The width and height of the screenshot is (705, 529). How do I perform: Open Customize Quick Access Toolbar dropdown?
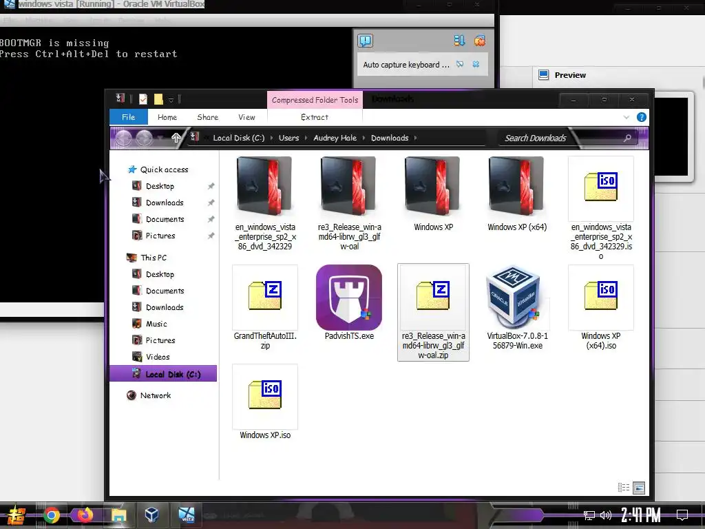pos(171,100)
